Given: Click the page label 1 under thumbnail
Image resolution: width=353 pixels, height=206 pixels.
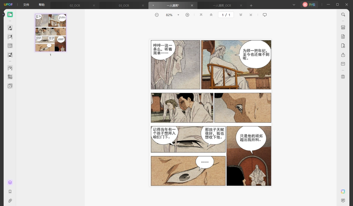Looking at the screenshot, I should point(50,55).
